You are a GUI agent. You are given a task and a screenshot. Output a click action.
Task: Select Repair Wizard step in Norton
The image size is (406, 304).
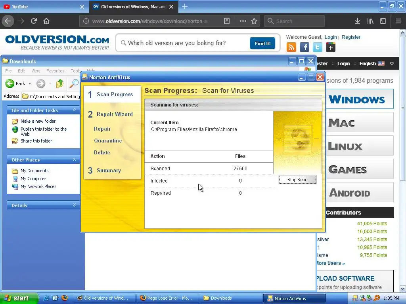110,114
